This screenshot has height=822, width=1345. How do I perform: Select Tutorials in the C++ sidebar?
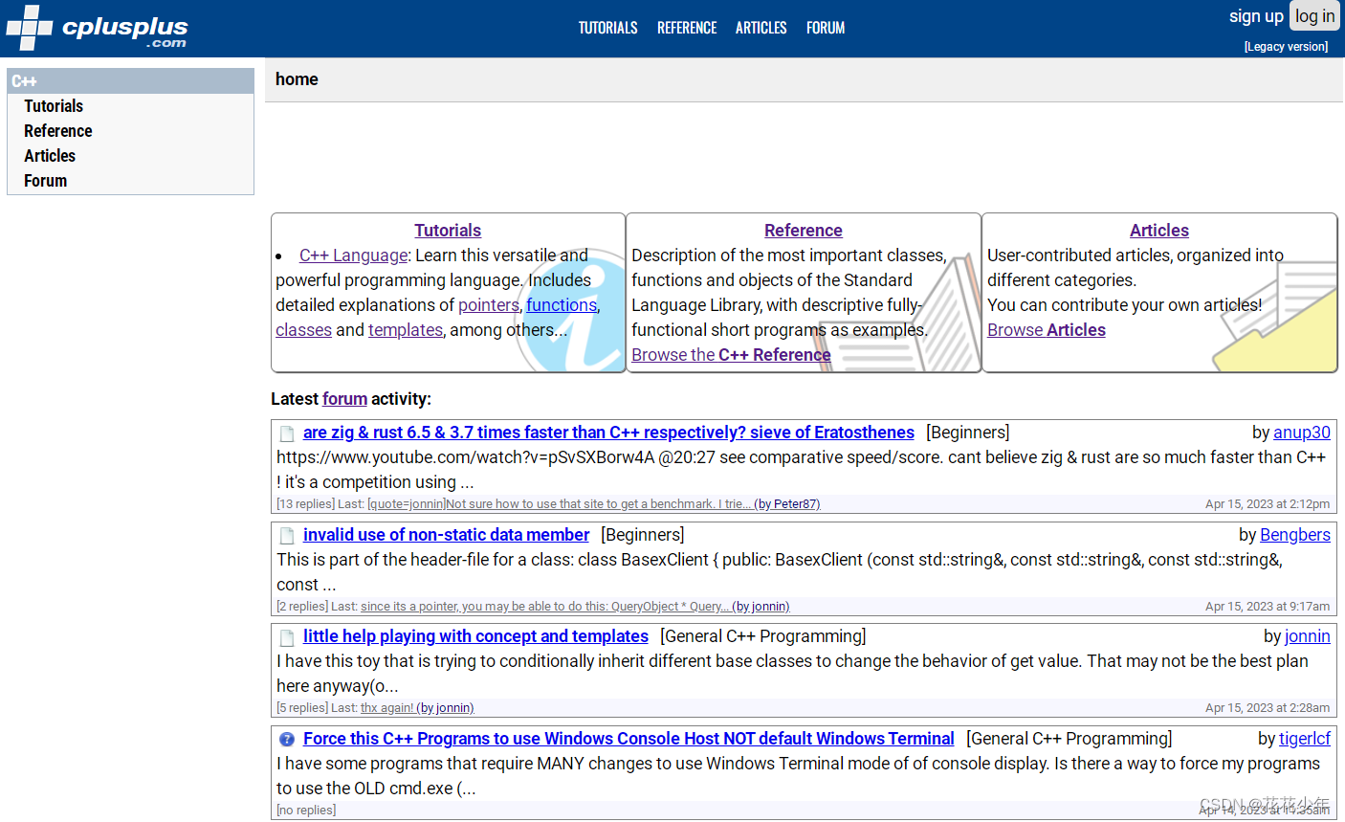[x=54, y=106]
